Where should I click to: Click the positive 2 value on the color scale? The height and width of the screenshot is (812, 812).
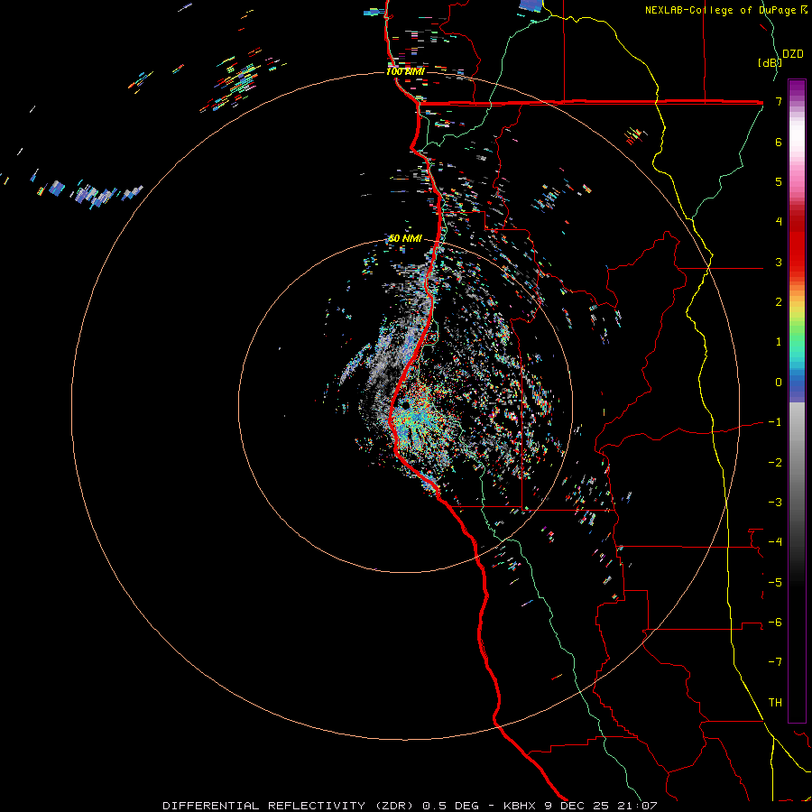tap(779, 302)
